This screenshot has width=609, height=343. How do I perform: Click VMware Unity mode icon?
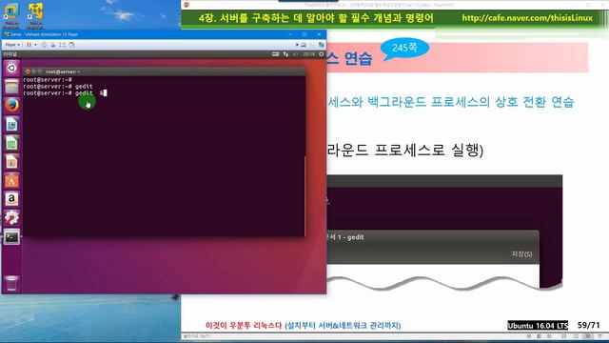71,45
